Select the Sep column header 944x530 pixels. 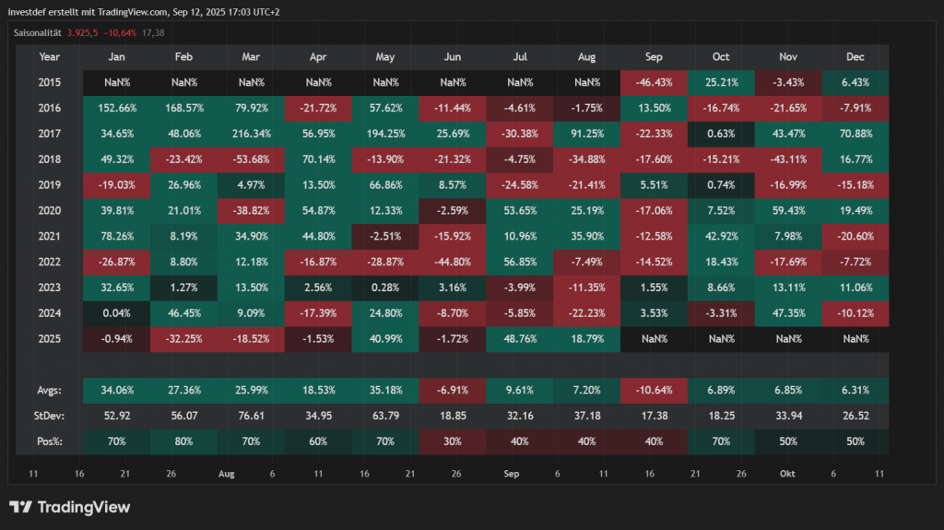[654, 57]
